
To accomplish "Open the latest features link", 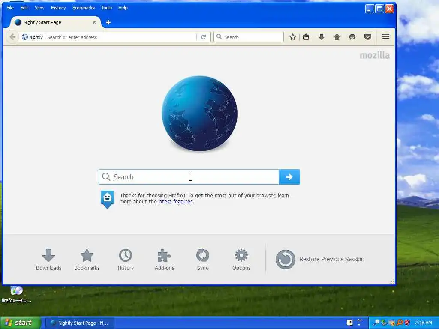I will click(175, 202).
